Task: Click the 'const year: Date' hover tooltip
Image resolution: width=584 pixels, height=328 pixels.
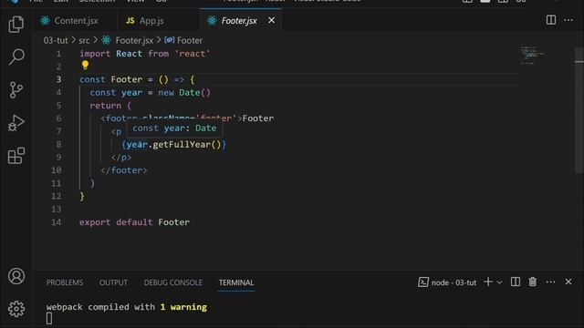Action: click(x=174, y=128)
